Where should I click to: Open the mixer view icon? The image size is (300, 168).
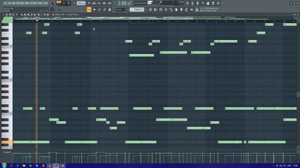pyautogui.click(x=166, y=9)
